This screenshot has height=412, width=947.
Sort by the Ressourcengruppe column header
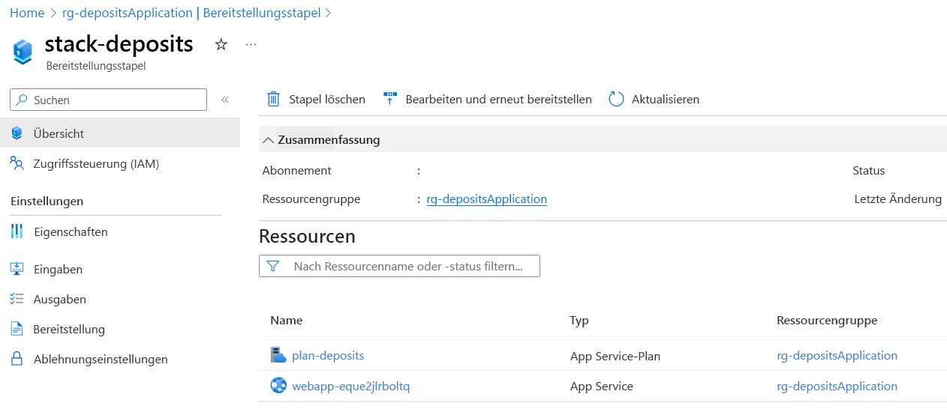[827, 320]
